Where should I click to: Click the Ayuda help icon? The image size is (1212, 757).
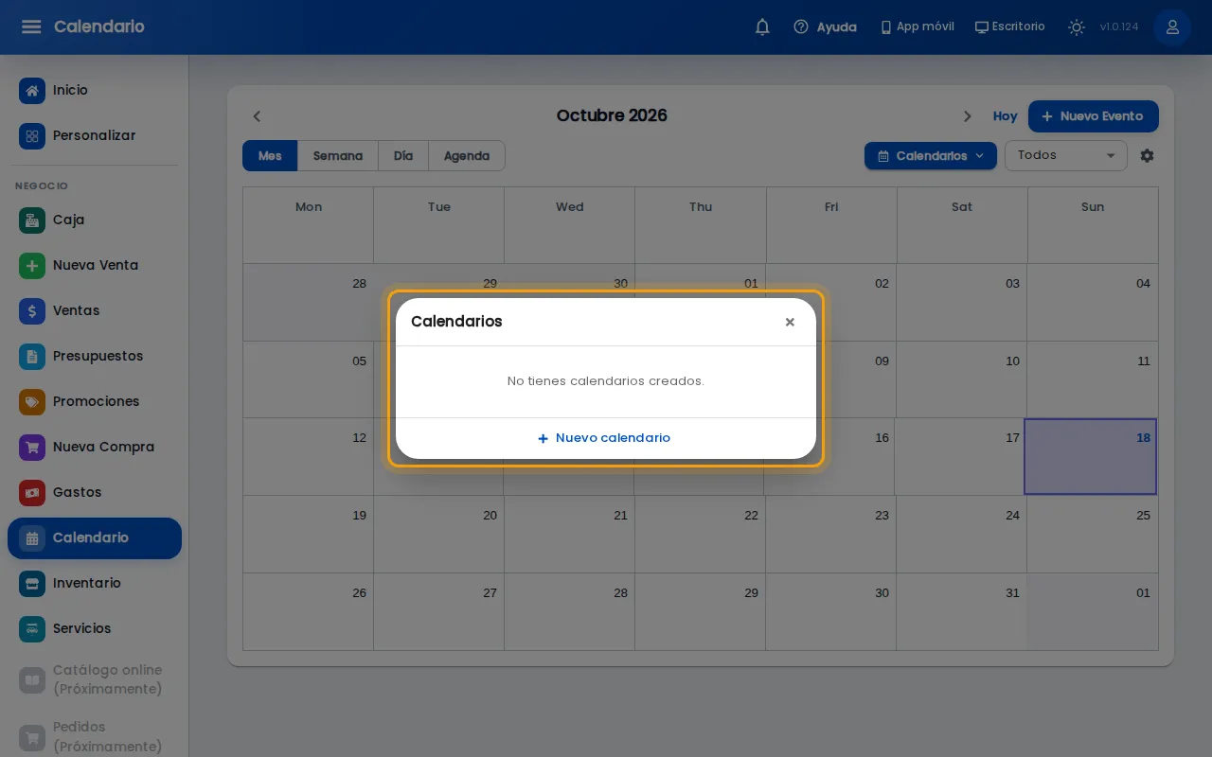[x=801, y=26]
